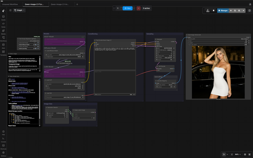Open the Assets sidebar panel

click(3, 18)
